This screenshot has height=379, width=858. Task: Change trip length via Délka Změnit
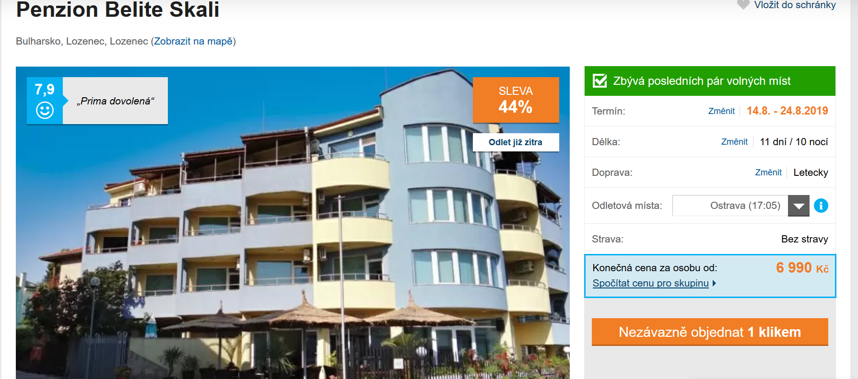734,142
